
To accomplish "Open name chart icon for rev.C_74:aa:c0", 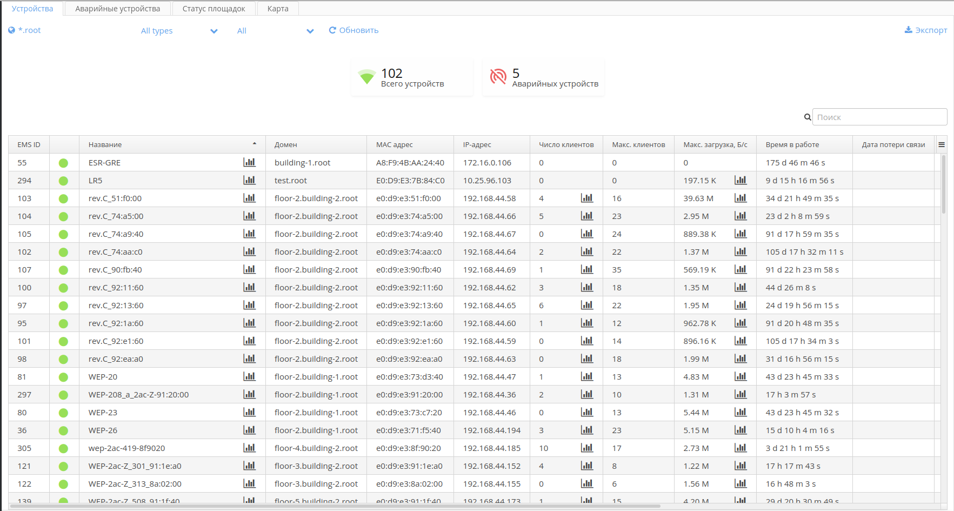I will pyautogui.click(x=249, y=251).
